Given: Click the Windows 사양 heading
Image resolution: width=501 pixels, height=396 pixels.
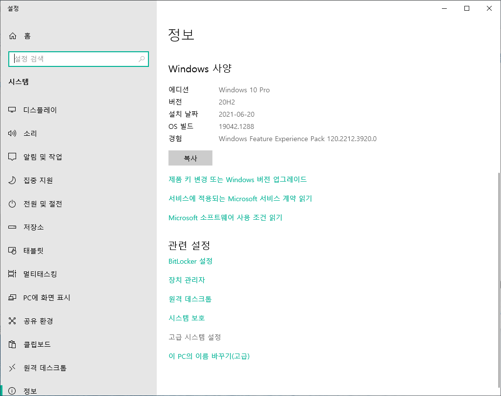Looking at the screenshot, I should 200,68.
